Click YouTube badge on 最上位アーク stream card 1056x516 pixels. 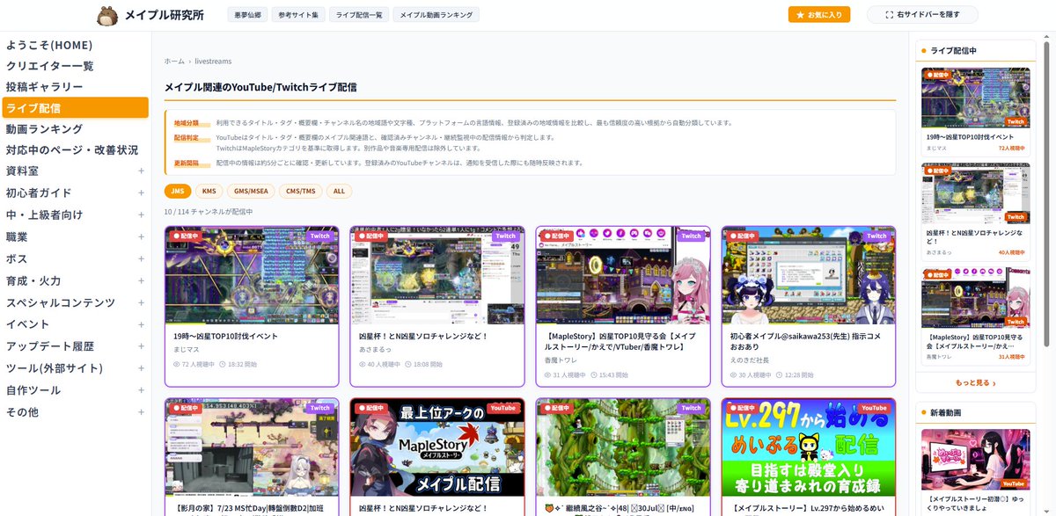(502, 408)
